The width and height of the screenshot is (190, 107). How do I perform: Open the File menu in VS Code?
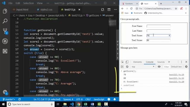coord(10,3)
